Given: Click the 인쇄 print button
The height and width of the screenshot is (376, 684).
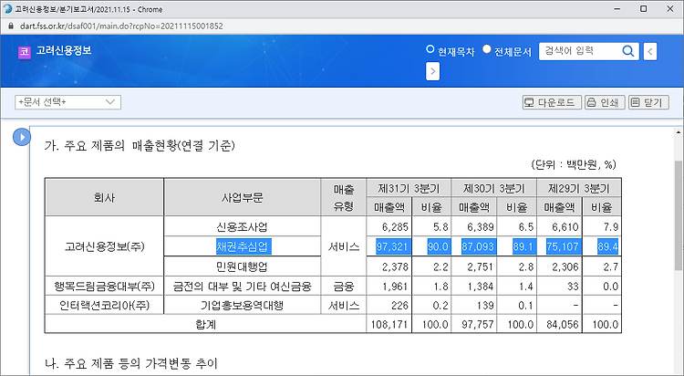Looking at the screenshot, I should pyautogui.click(x=605, y=102).
